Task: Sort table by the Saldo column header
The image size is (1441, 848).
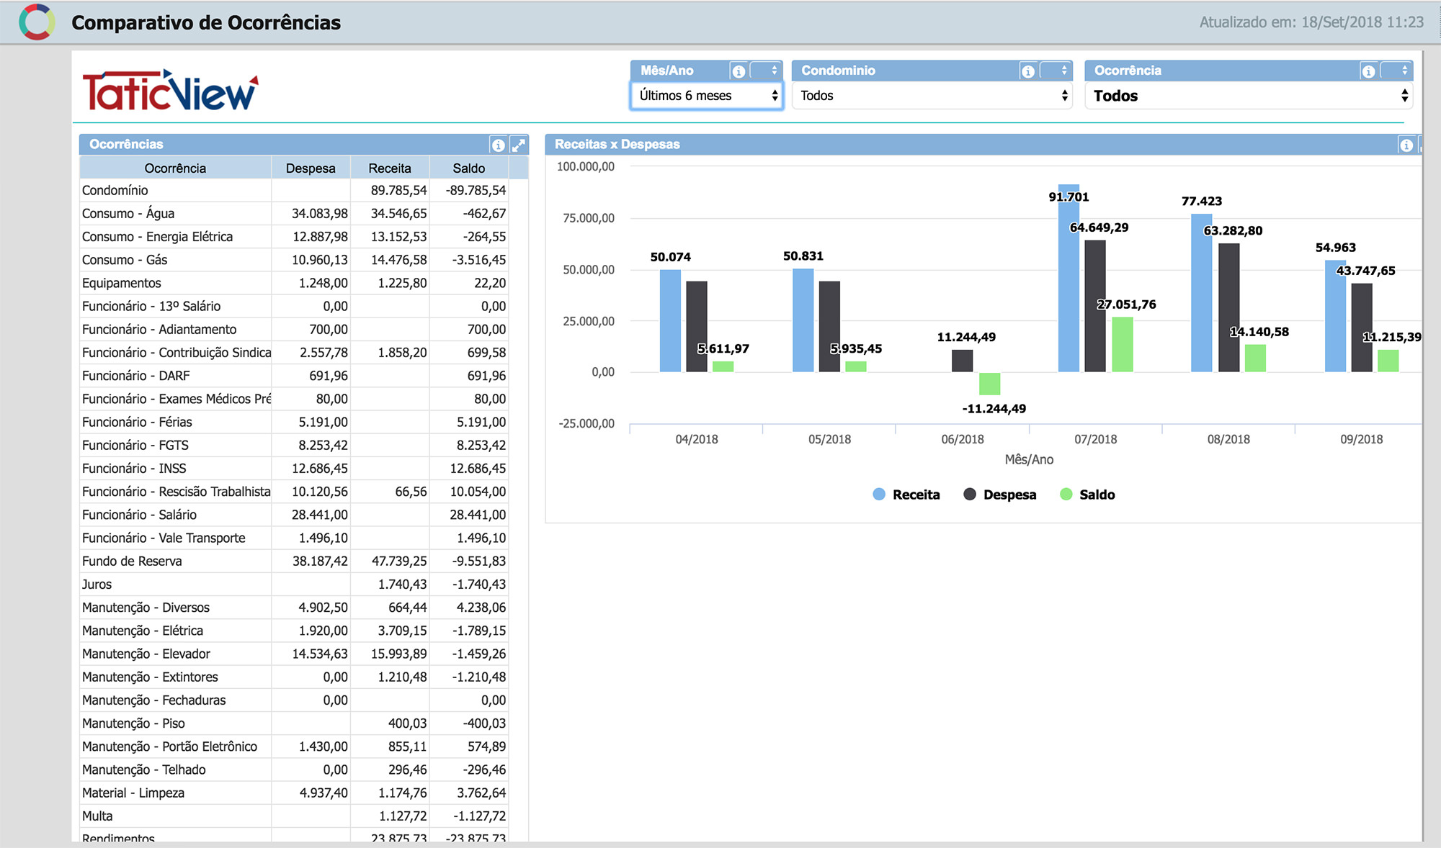Action: 469,168
